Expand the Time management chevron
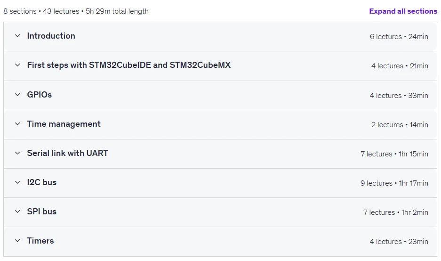 click(x=17, y=124)
